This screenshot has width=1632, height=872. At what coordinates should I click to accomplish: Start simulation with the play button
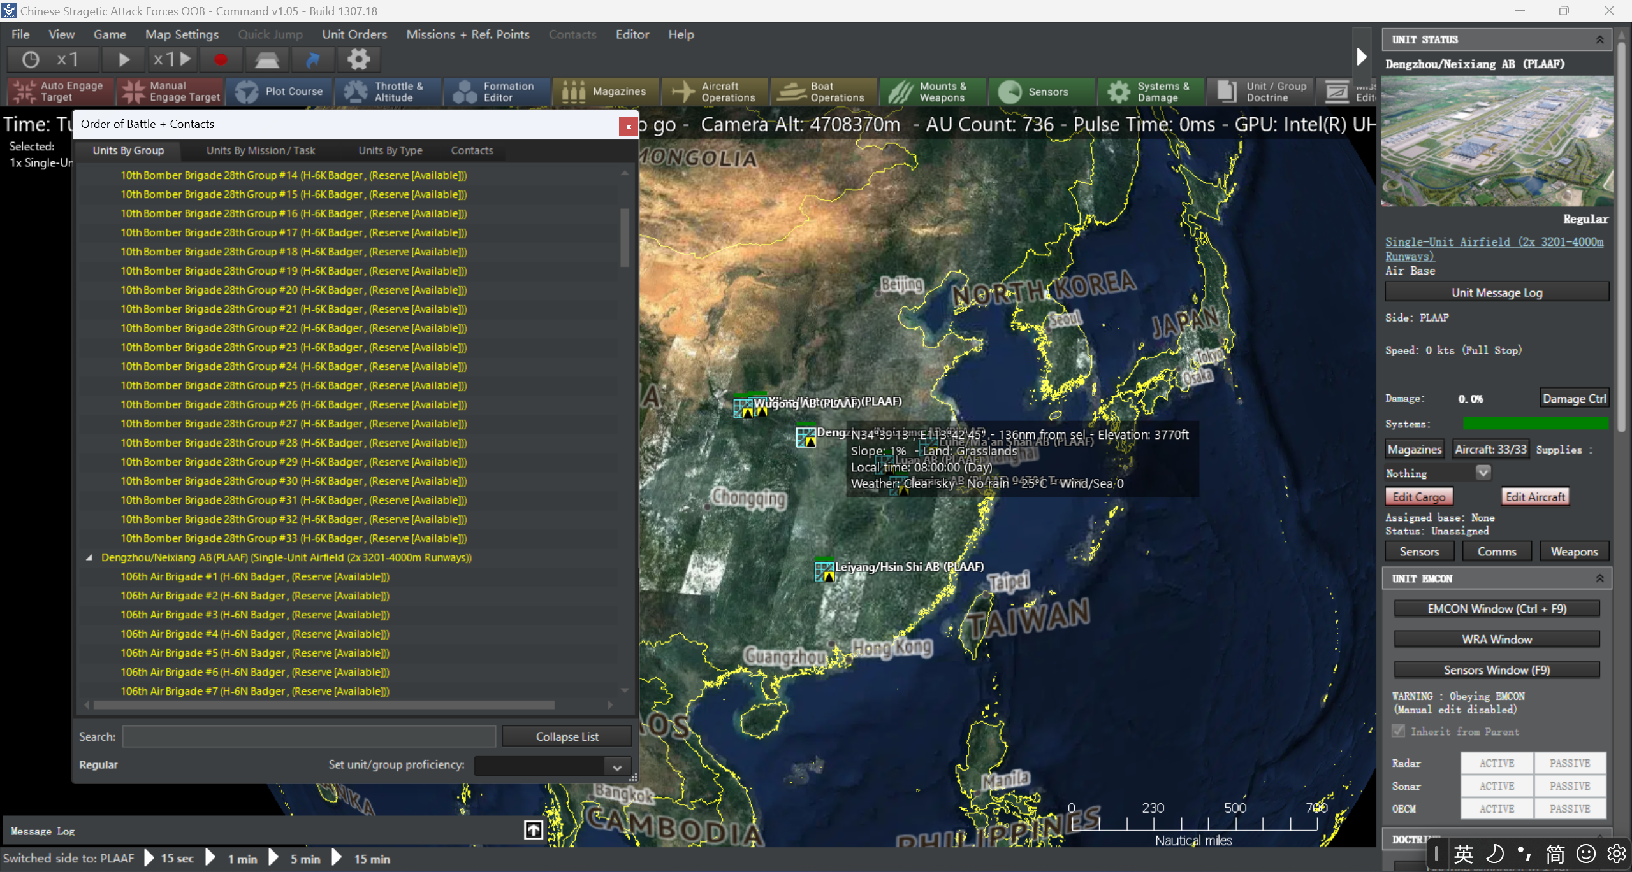coord(124,59)
